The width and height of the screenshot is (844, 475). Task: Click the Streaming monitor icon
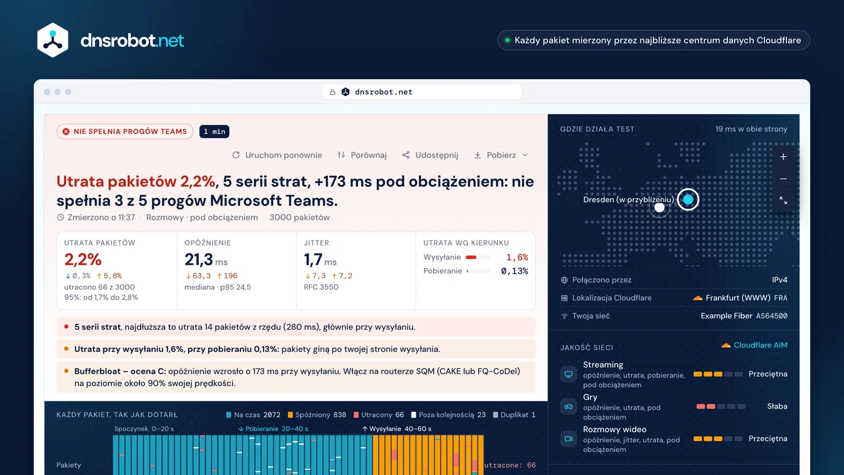click(x=569, y=374)
